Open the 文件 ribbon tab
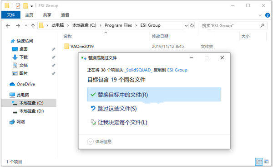Screen dimensions: 273x167 11,15
